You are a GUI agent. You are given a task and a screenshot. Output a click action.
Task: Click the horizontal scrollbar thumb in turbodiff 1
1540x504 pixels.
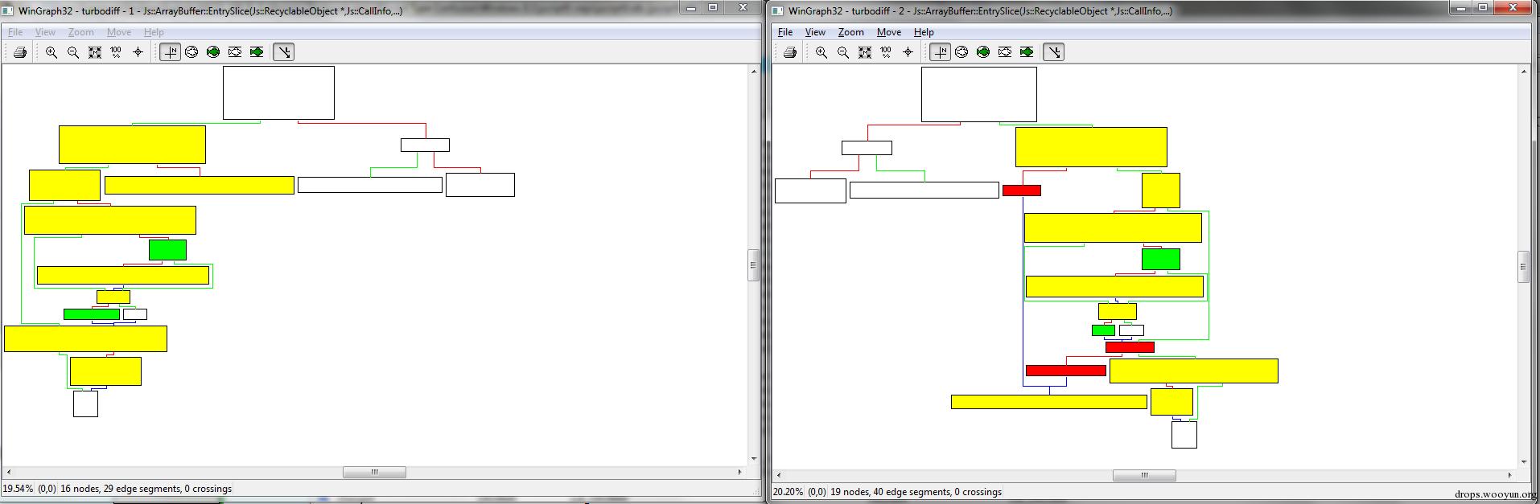pyautogui.click(x=374, y=473)
